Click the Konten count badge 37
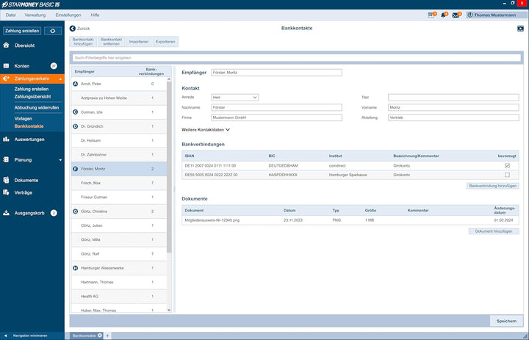The image size is (529, 340). pyautogui.click(x=54, y=66)
